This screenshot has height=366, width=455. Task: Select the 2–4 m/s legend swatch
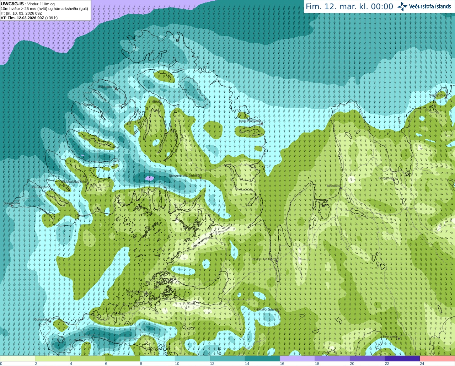[52, 359]
